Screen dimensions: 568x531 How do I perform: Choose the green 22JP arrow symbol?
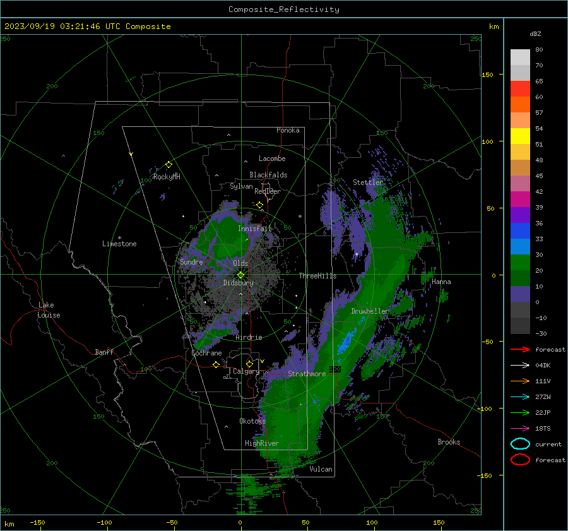pyautogui.click(x=520, y=412)
